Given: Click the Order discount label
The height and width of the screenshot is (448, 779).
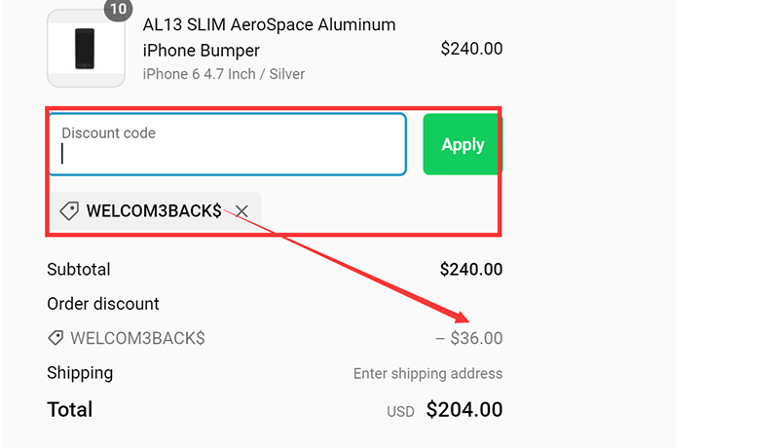Looking at the screenshot, I should pyautogui.click(x=103, y=304).
